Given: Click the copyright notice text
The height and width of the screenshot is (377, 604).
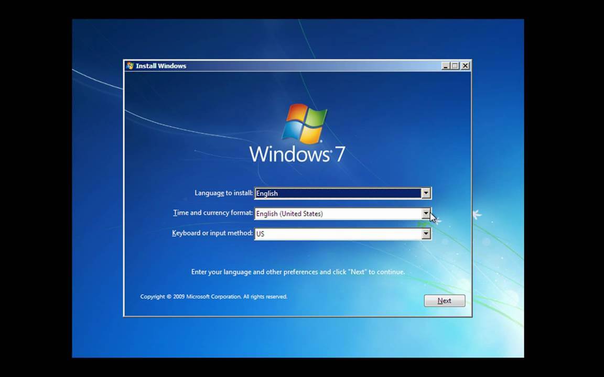Looking at the screenshot, I should pos(213,296).
